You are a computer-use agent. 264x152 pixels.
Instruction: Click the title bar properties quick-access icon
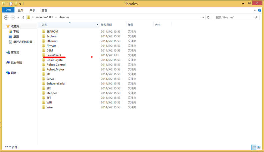click(11, 4)
